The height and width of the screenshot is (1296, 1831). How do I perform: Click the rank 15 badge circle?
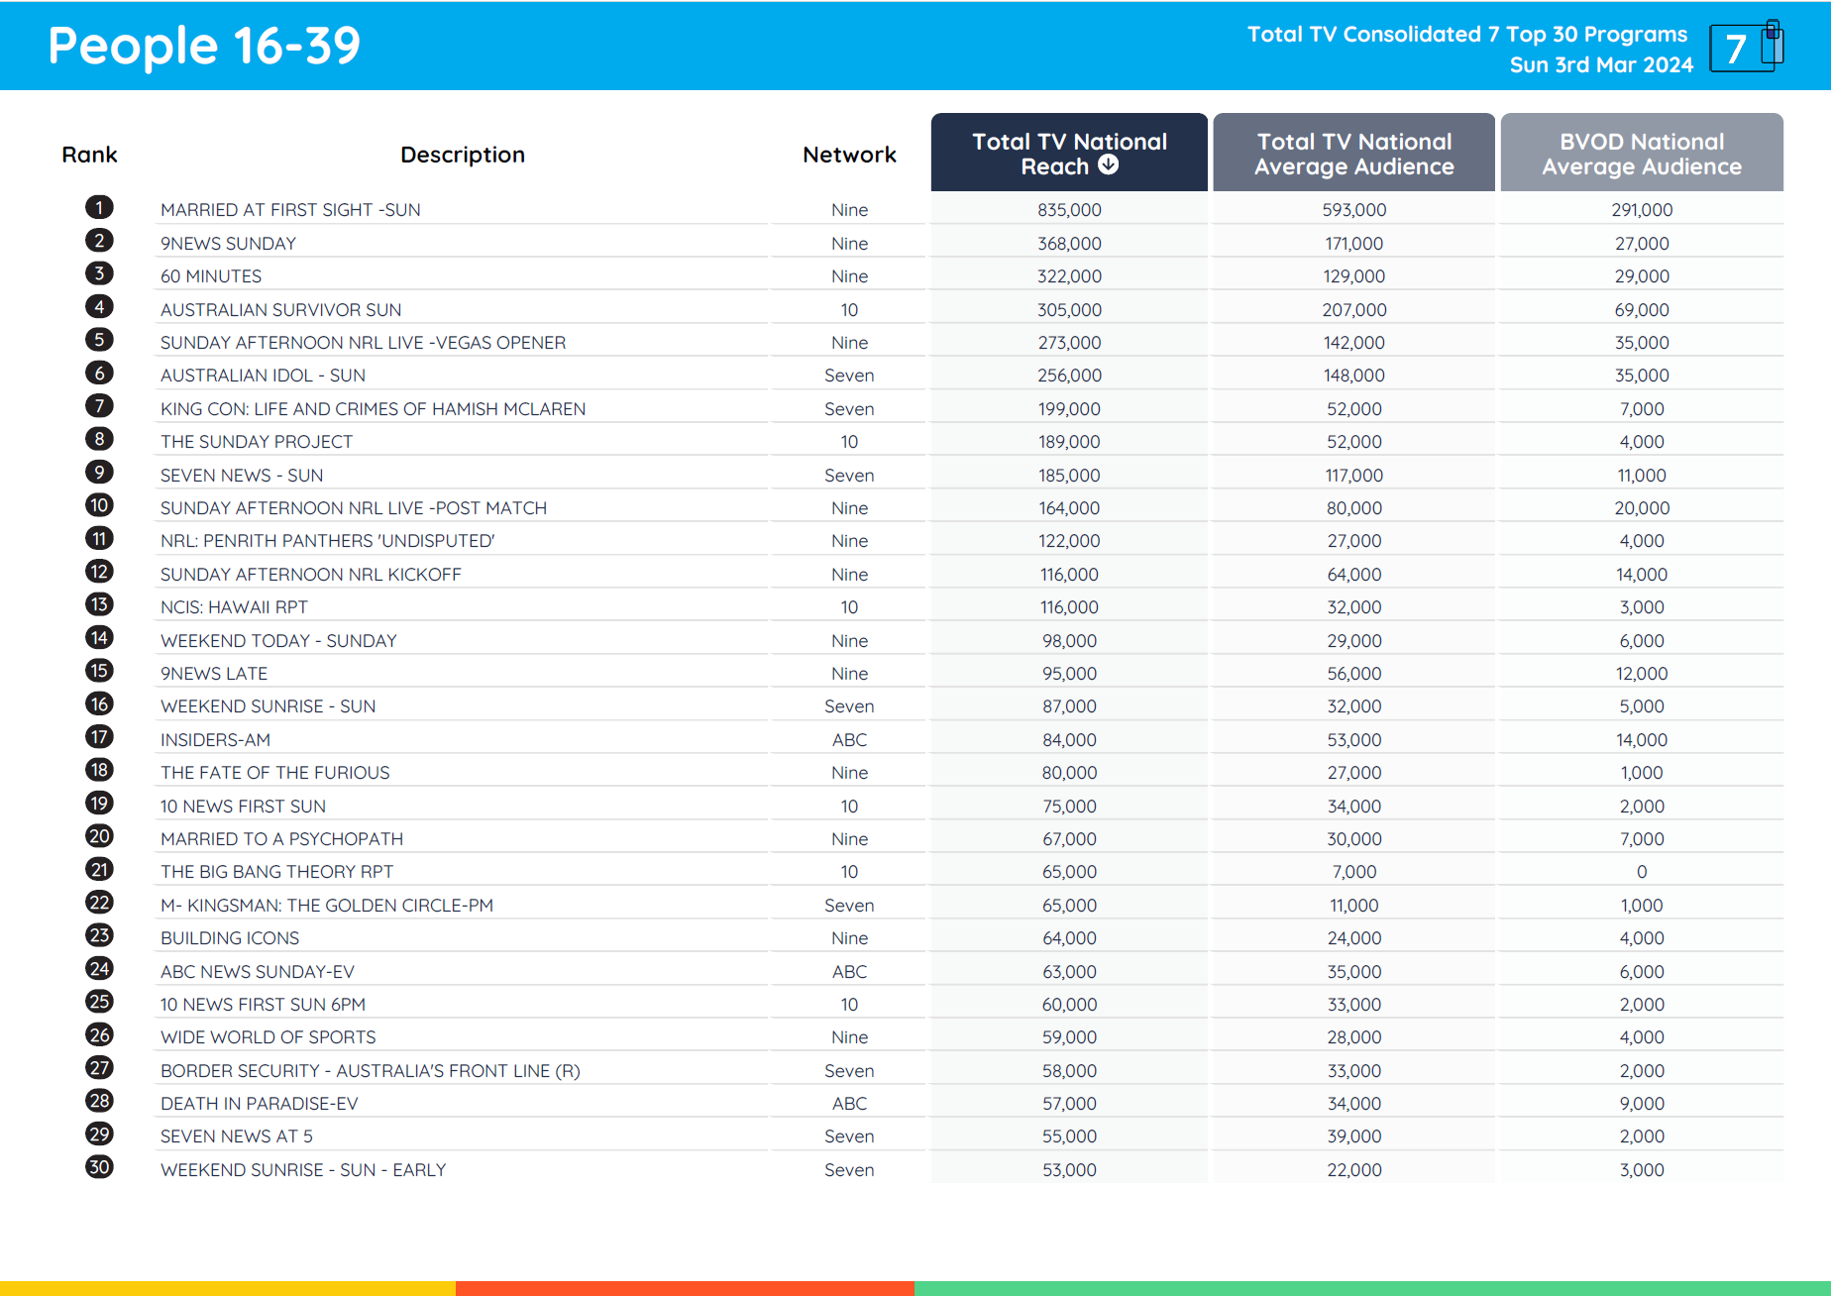tap(99, 671)
